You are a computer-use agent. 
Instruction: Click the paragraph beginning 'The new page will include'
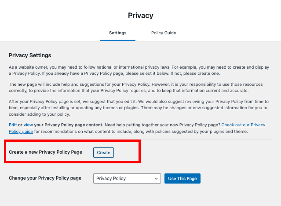[x=135, y=88]
